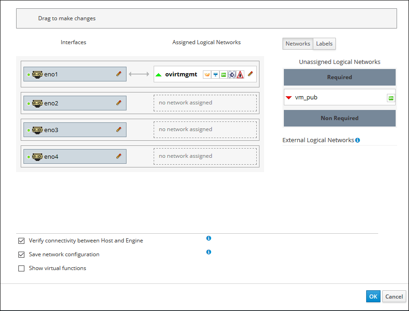Click the out-of-sync warning triangle icon
The width and height of the screenshot is (409, 311).
(x=240, y=74)
